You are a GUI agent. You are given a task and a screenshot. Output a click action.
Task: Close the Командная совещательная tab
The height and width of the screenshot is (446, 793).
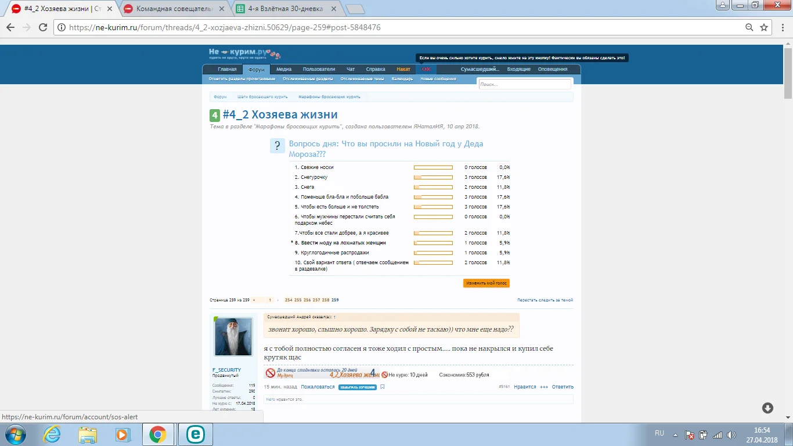[221, 9]
